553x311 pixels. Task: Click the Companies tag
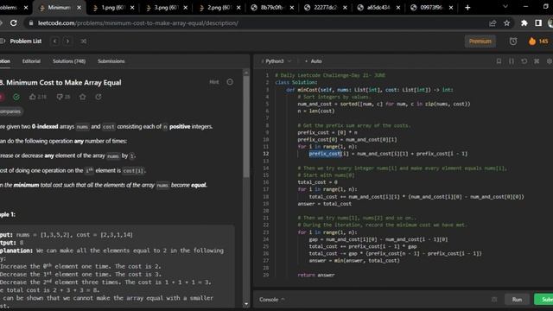10,111
